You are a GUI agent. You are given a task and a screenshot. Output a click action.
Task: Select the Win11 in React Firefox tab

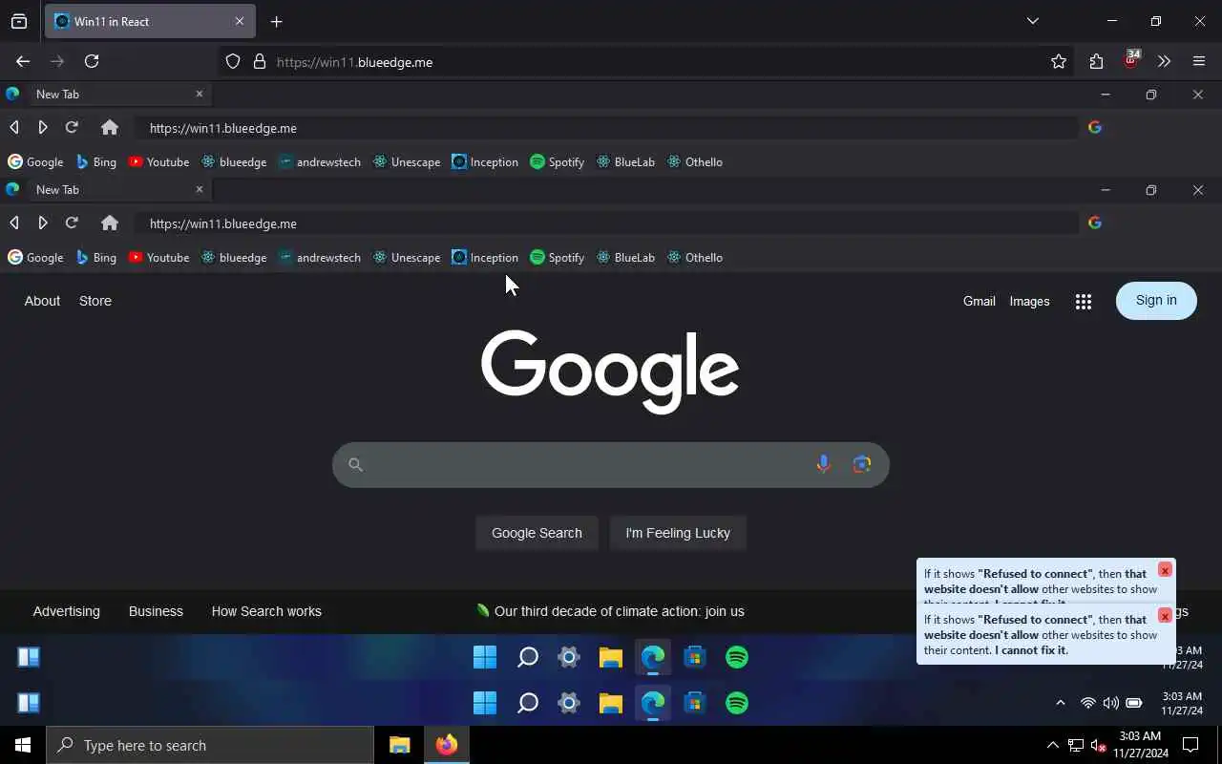click(150, 21)
